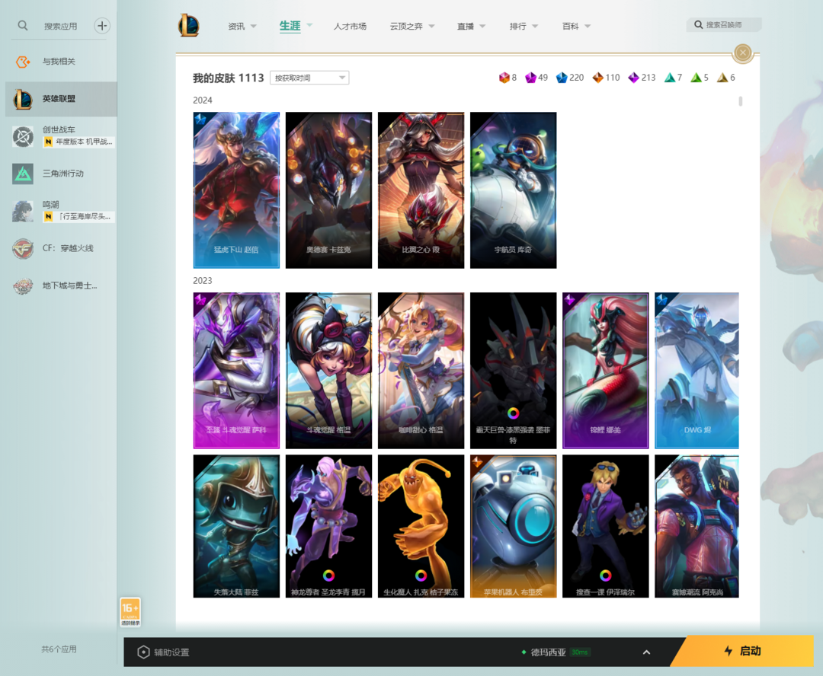Click the 搜索应用 search field
Image resolution: width=823 pixels, height=676 pixels.
pos(60,26)
